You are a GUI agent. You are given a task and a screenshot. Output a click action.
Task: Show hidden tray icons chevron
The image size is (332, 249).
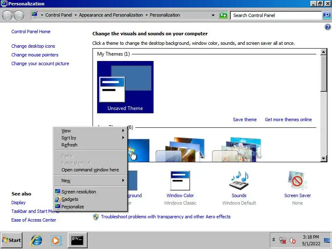(273, 240)
